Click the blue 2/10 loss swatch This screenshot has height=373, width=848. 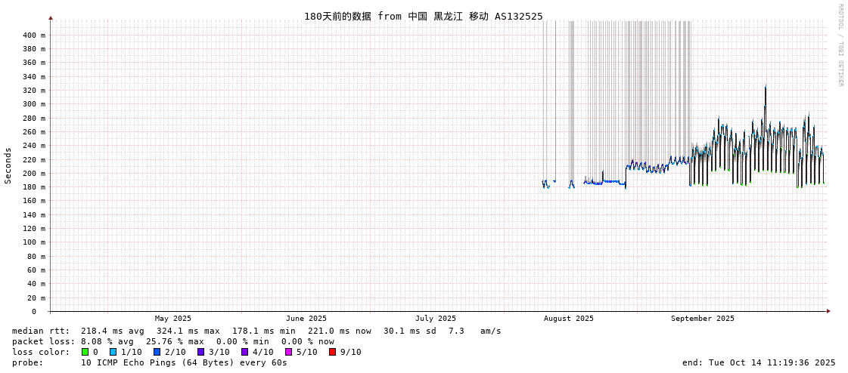[157, 352]
